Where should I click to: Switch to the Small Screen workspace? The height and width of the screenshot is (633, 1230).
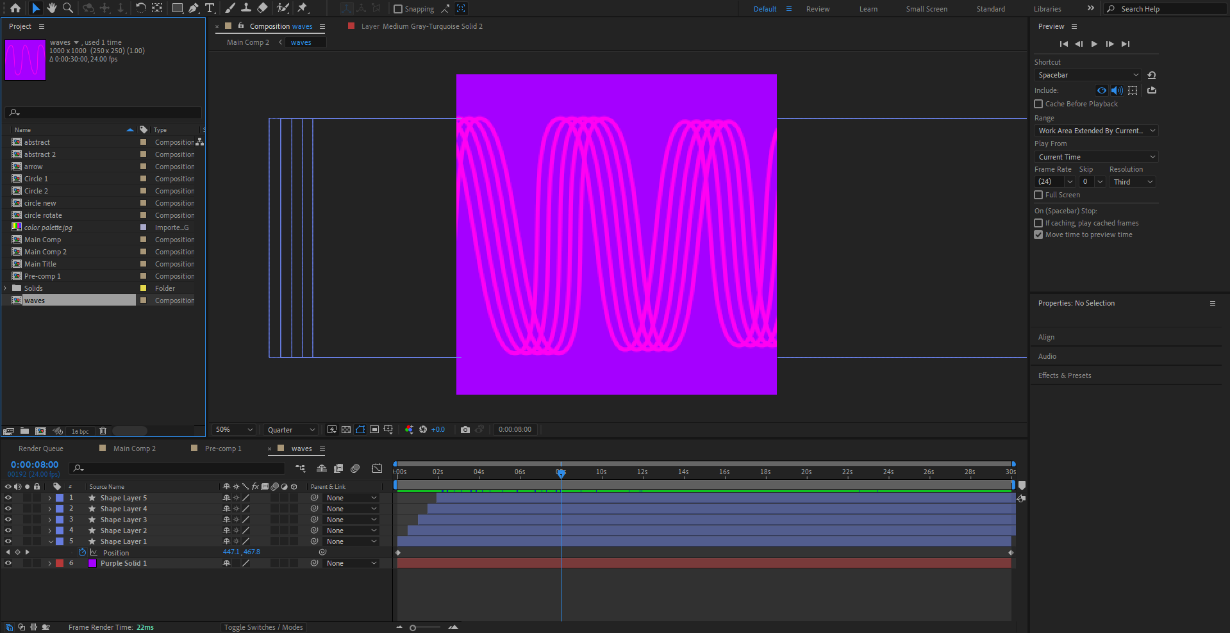(x=926, y=9)
